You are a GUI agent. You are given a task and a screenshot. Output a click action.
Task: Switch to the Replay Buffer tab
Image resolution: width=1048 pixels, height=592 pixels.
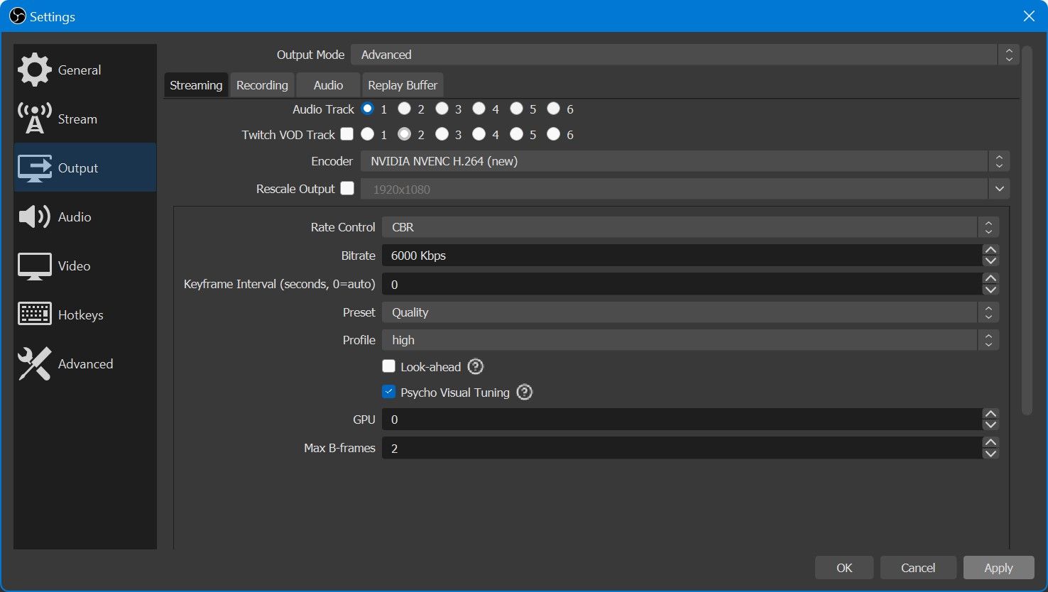[x=403, y=85]
